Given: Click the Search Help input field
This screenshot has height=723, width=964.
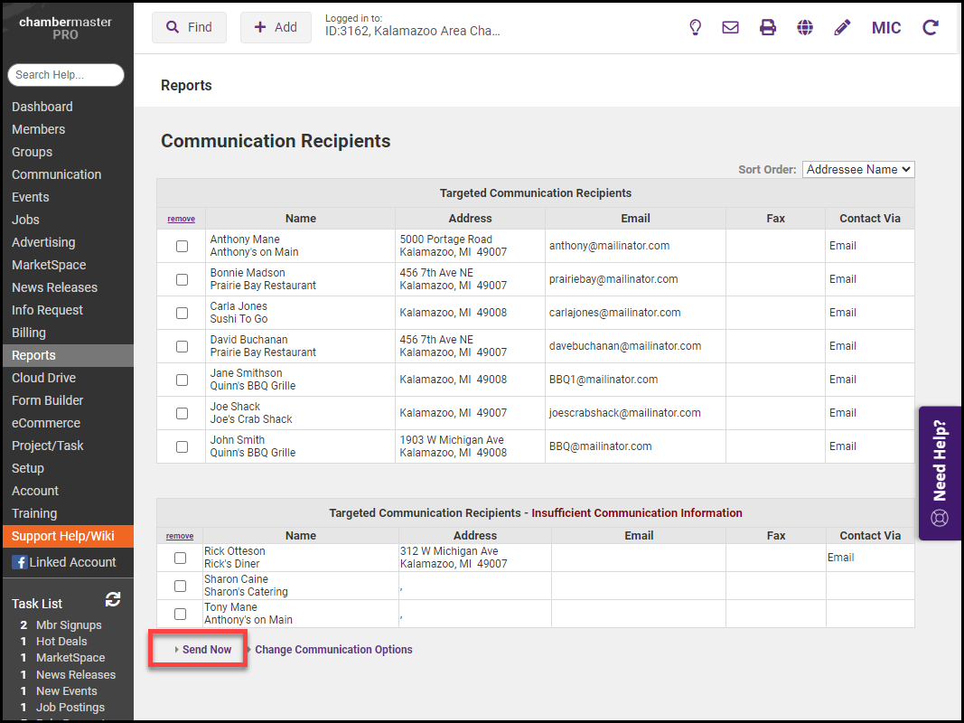Looking at the screenshot, I should pos(66,75).
